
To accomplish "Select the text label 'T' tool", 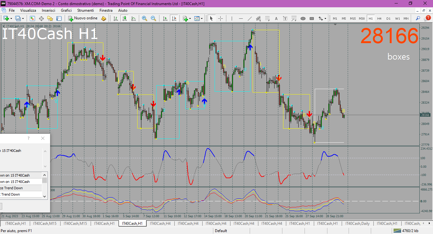I will coord(285,18).
